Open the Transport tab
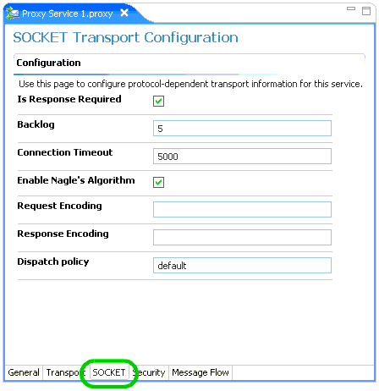Screen dimensions: 379x391 point(65,372)
